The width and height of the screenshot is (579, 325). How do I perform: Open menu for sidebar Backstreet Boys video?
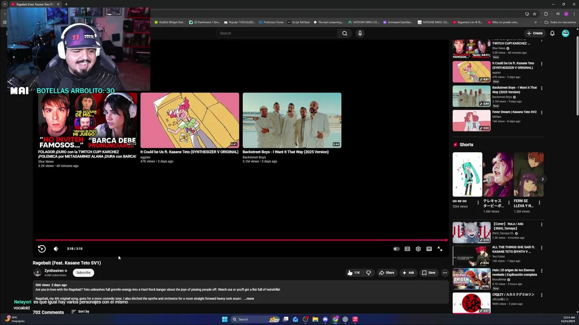click(541, 88)
